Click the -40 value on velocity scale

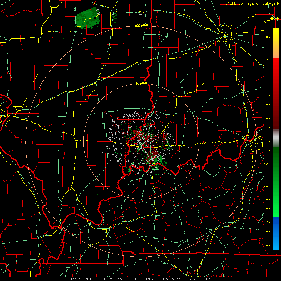[x=267, y=187]
